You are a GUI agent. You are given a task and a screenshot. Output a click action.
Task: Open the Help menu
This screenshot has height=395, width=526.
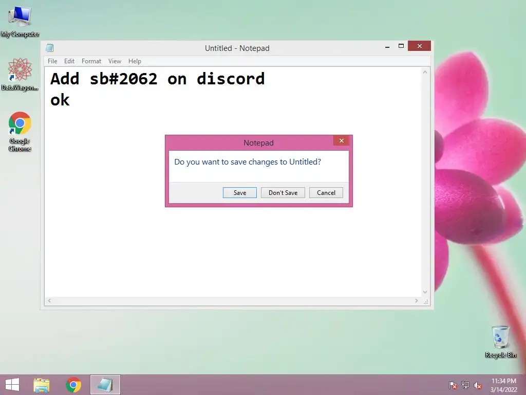point(135,61)
